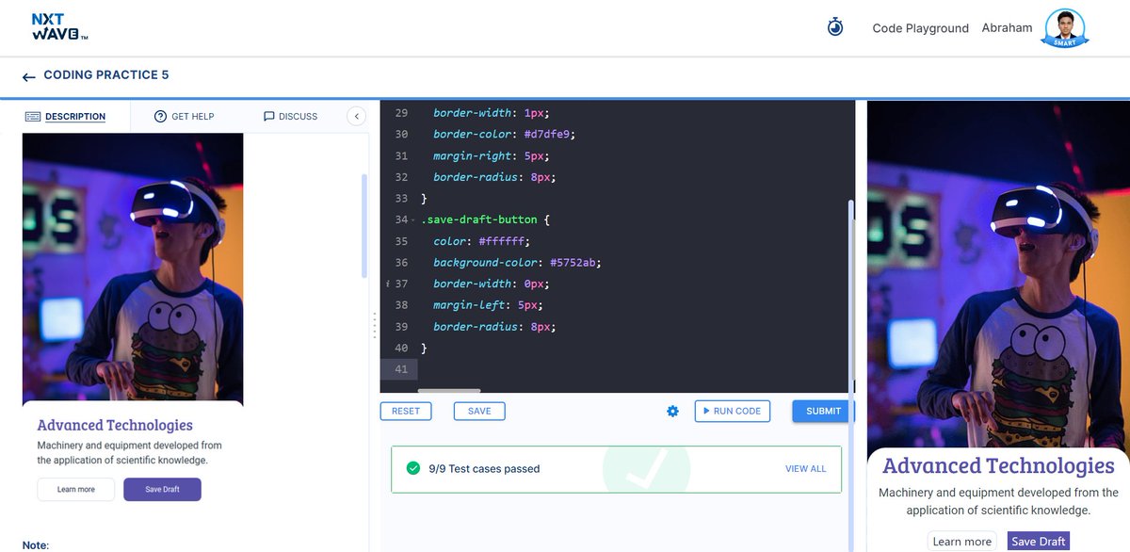Click the info marker on line 37
The height and width of the screenshot is (552, 1130).
pos(388,284)
